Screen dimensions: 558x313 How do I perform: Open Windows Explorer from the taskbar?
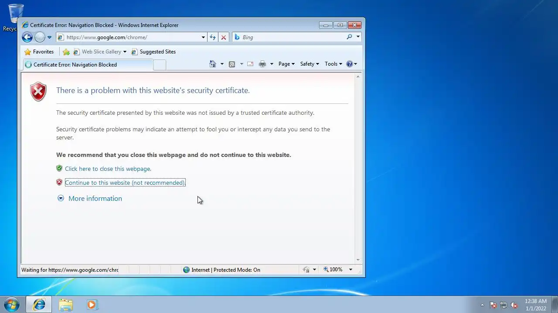coord(66,305)
